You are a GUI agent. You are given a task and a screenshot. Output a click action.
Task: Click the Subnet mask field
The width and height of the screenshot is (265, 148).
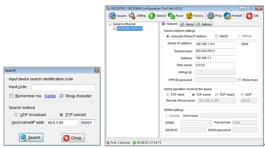pos(215,51)
